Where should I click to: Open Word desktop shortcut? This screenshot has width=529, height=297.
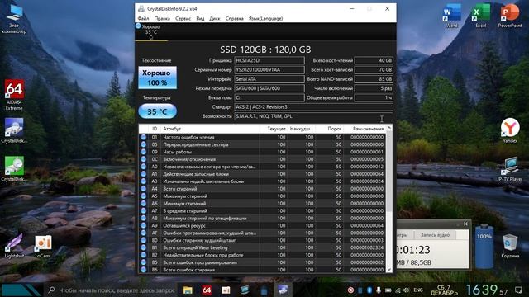point(452,16)
